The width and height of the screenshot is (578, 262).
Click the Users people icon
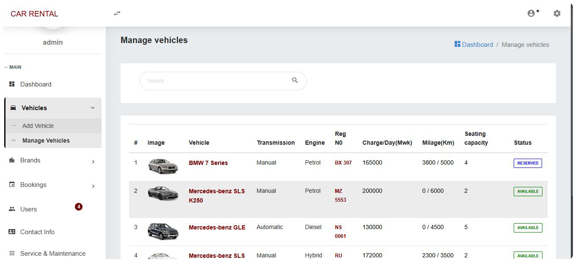[x=12, y=209]
